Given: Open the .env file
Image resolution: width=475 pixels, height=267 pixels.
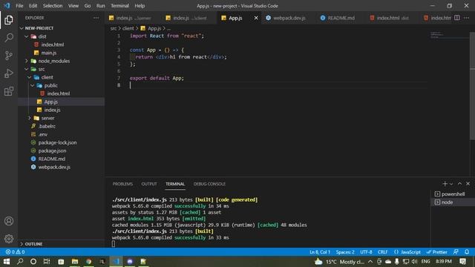Looking at the screenshot, I should pos(43,134).
